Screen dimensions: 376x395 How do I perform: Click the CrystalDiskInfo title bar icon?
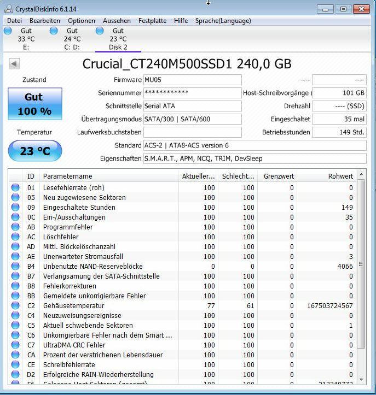[x=9, y=9]
